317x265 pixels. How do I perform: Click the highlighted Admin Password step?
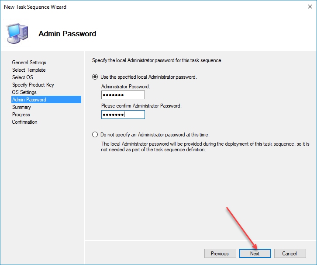coord(29,100)
